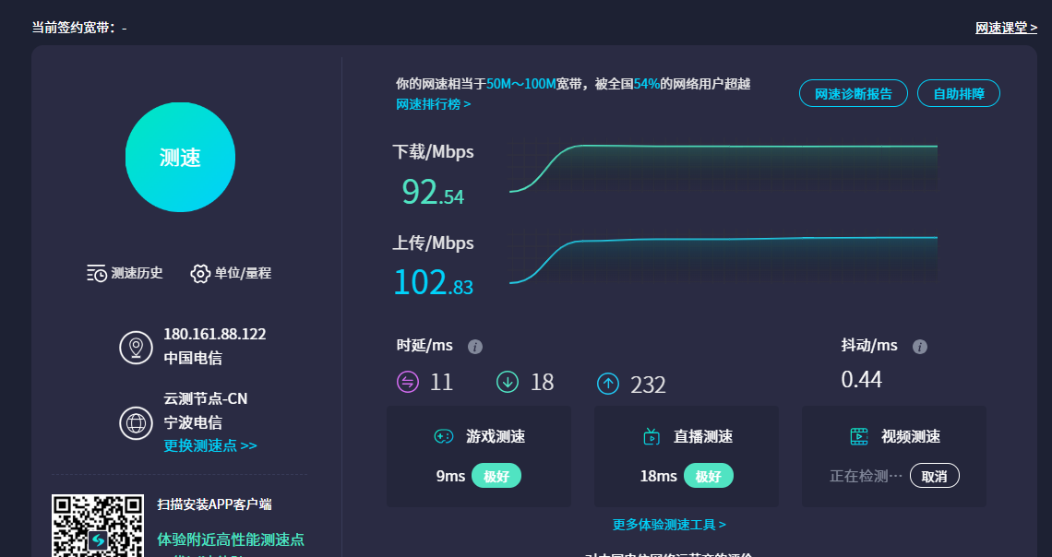This screenshot has width=1052, height=557.
Task: Click 扫描安装APP客户端 text
Action: [215, 504]
